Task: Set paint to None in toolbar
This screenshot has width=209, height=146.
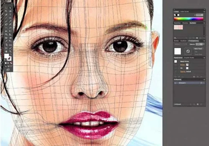Action: [11, 63]
